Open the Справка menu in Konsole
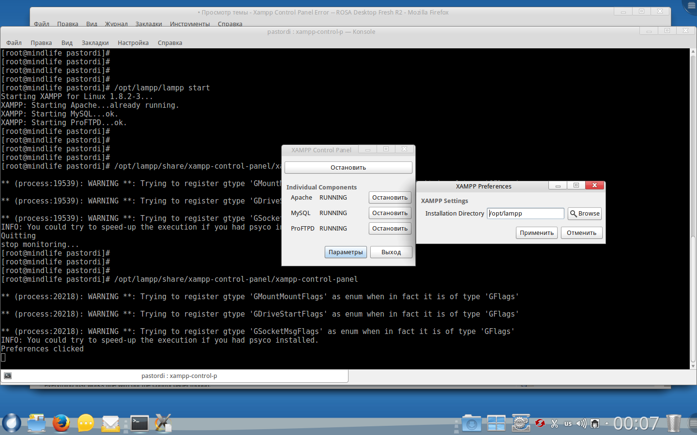This screenshot has width=697, height=435. 170,43
